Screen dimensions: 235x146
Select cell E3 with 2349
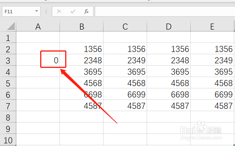coord(212,60)
